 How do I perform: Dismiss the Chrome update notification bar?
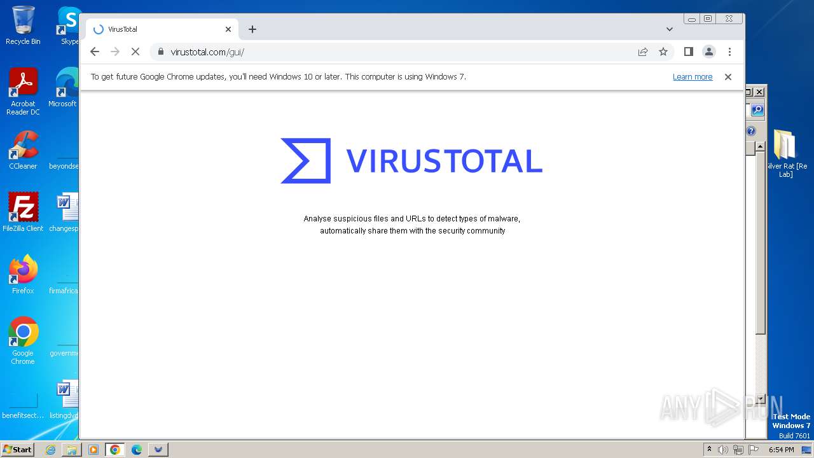[x=728, y=76]
